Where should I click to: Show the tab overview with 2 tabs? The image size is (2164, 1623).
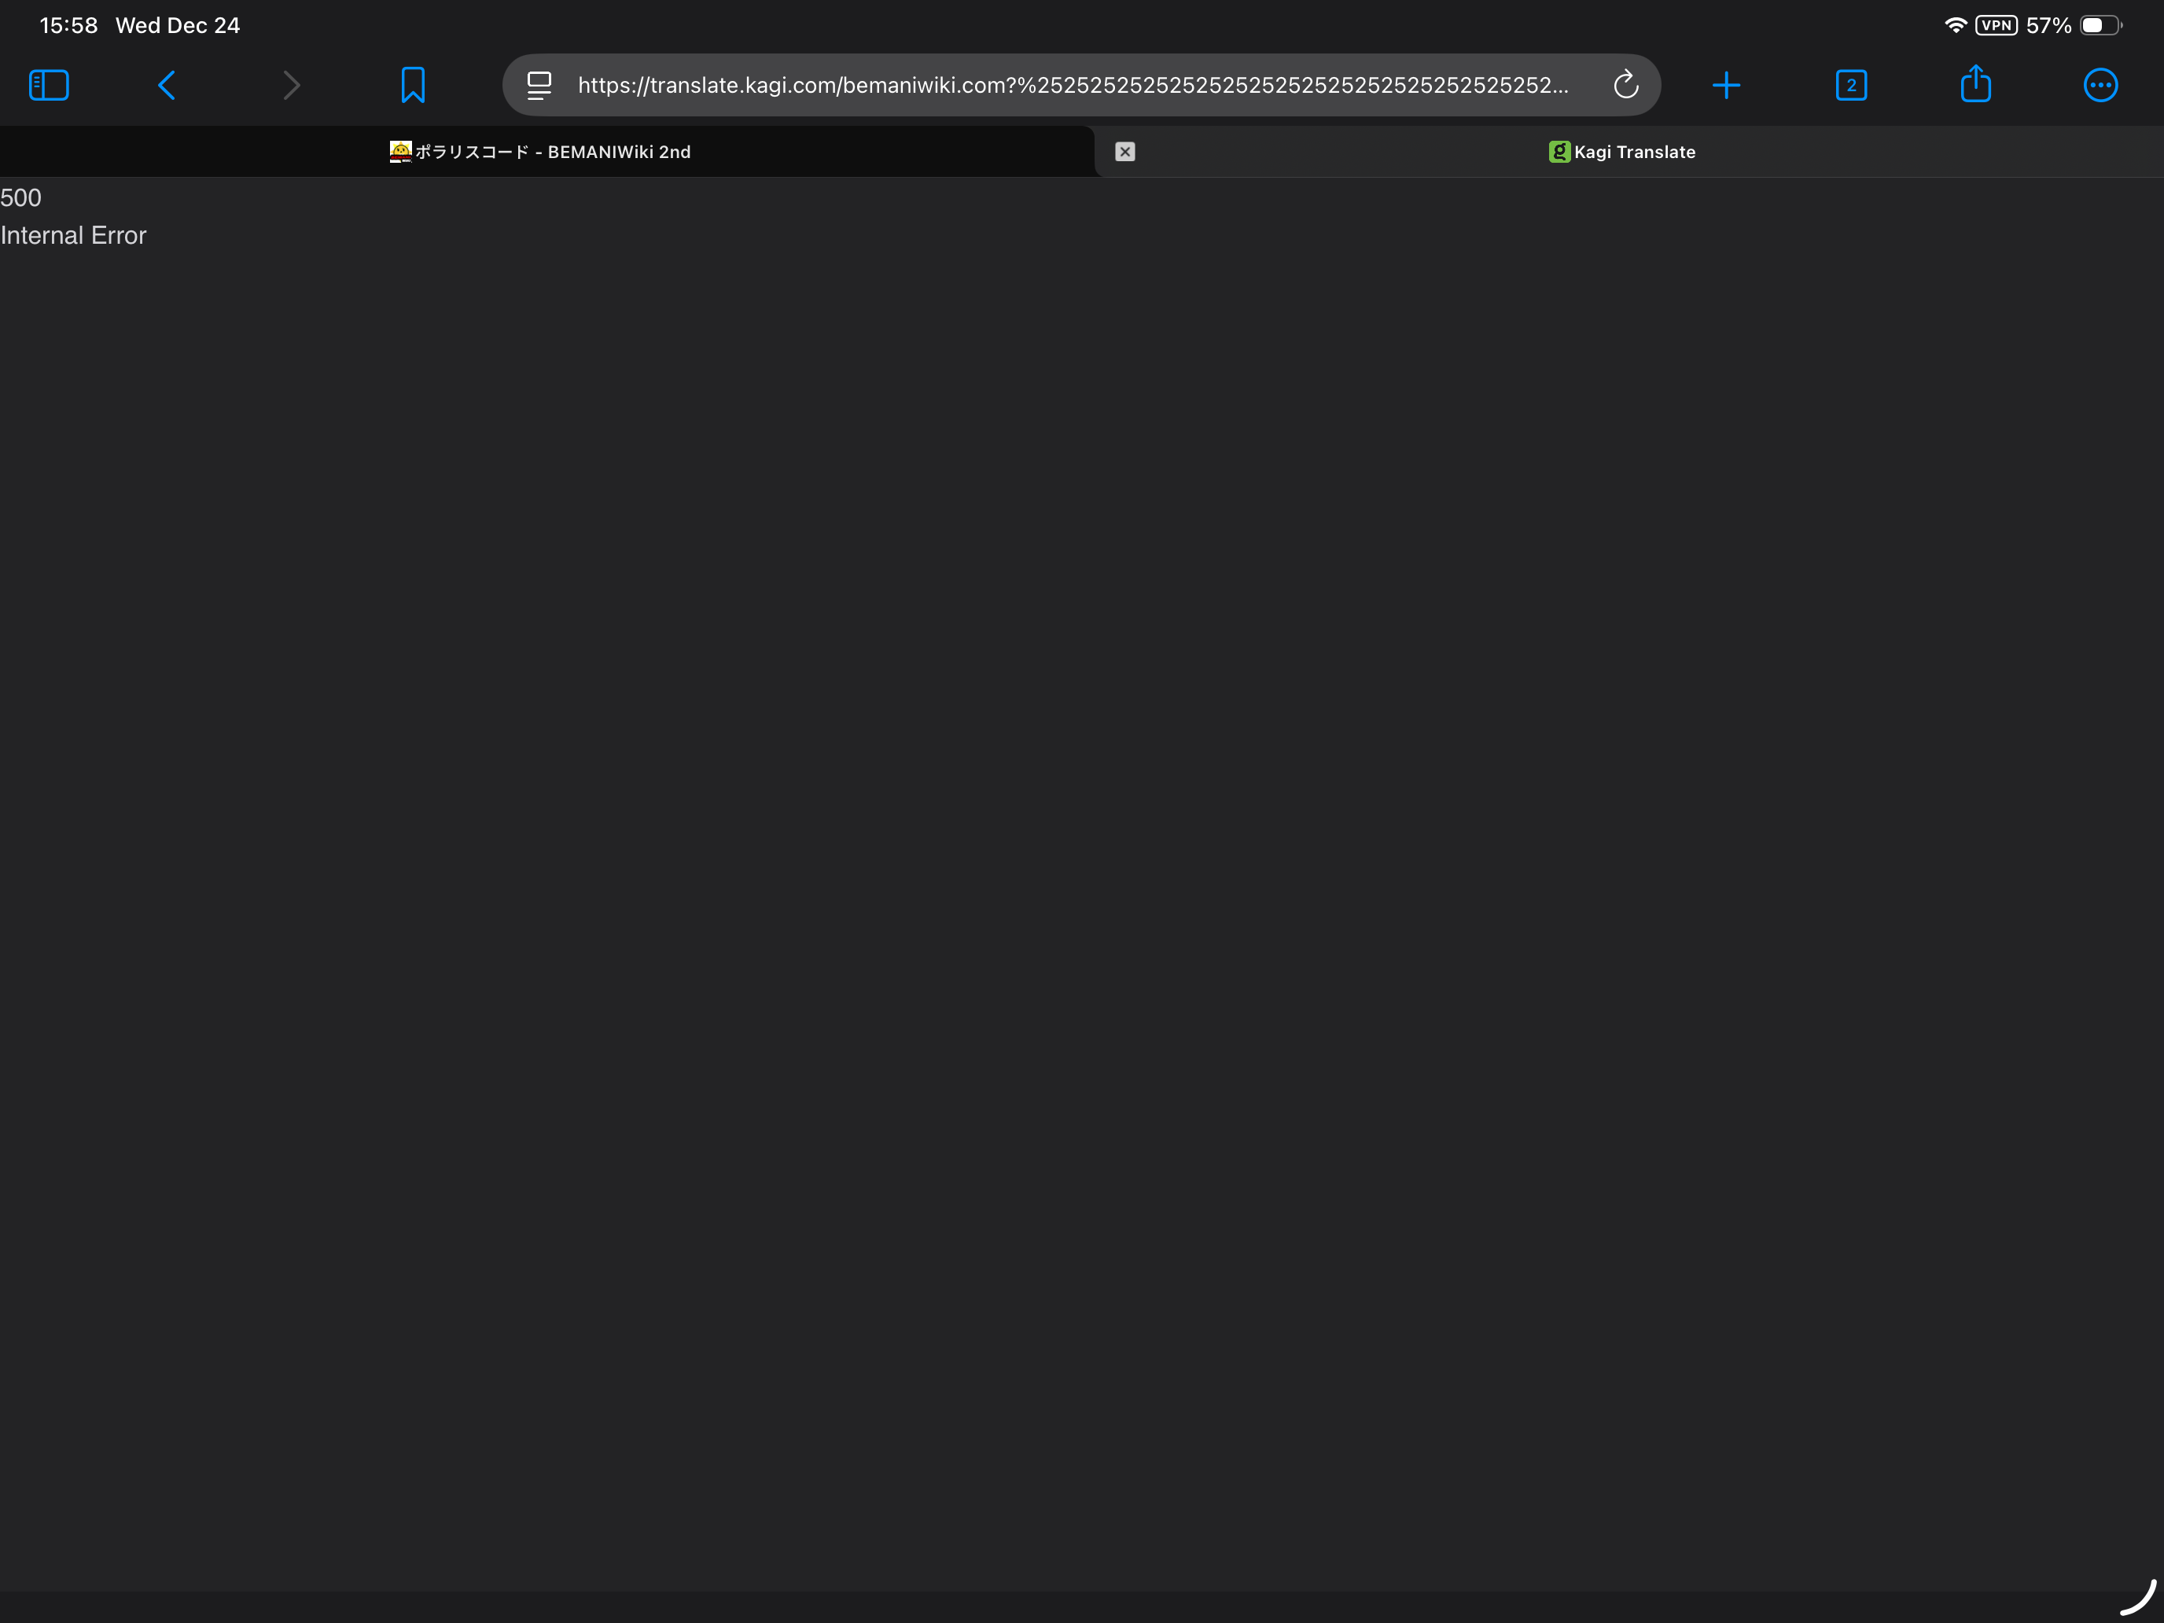(x=1851, y=85)
